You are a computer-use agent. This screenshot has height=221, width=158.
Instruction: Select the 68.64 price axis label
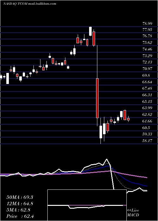click(148, 82)
